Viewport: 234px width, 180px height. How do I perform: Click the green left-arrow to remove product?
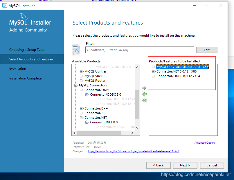144,94
